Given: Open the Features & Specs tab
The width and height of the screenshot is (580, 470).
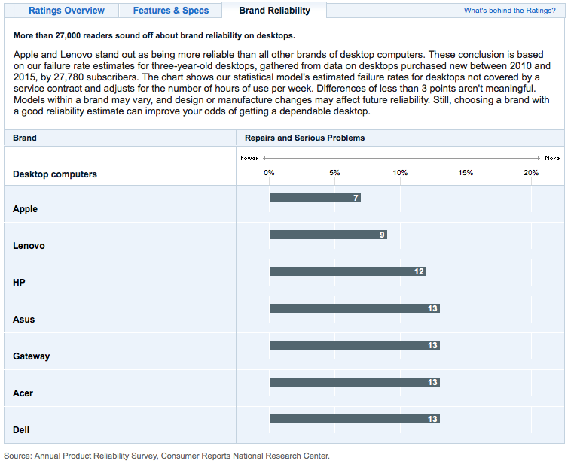Looking at the screenshot, I should [171, 11].
